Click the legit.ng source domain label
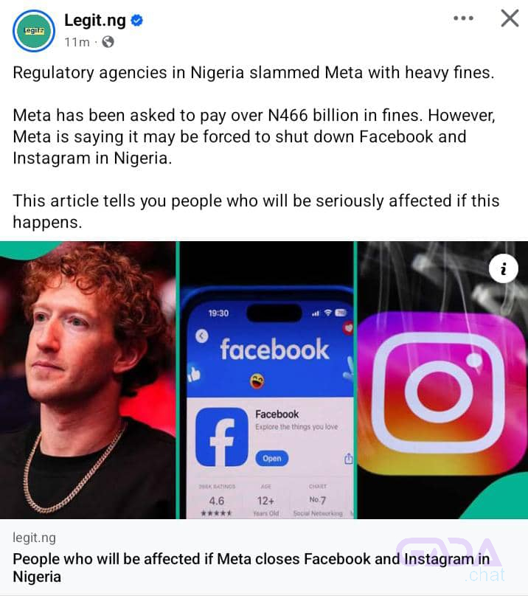This screenshot has height=604, width=528. pyautogui.click(x=34, y=538)
